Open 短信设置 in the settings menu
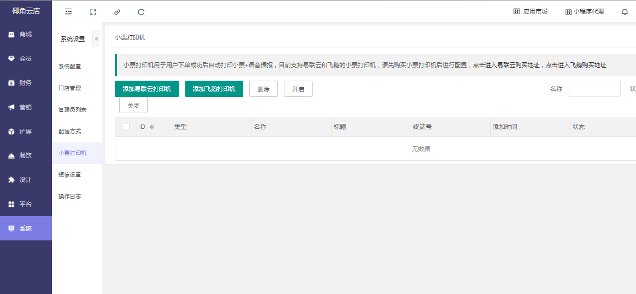Screen dimensions: 636x294 [x=69, y=175]
